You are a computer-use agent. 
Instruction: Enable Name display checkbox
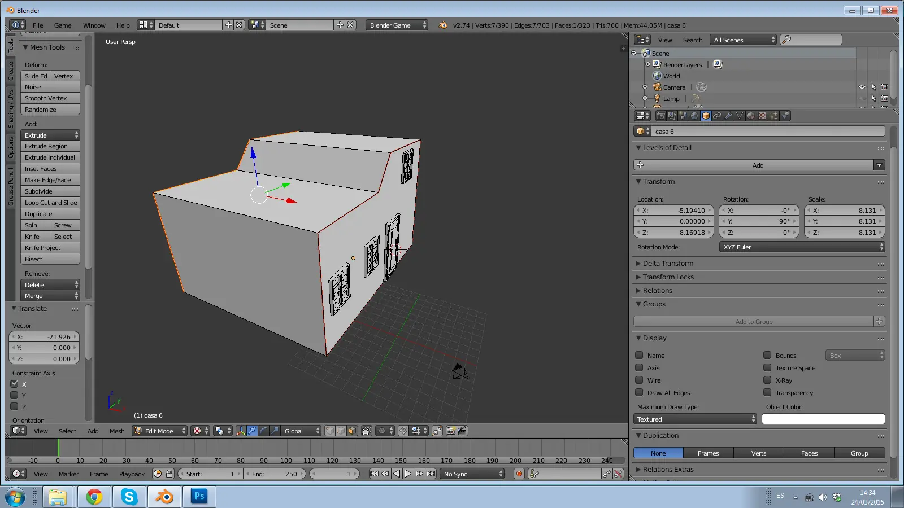click(639, 355)
